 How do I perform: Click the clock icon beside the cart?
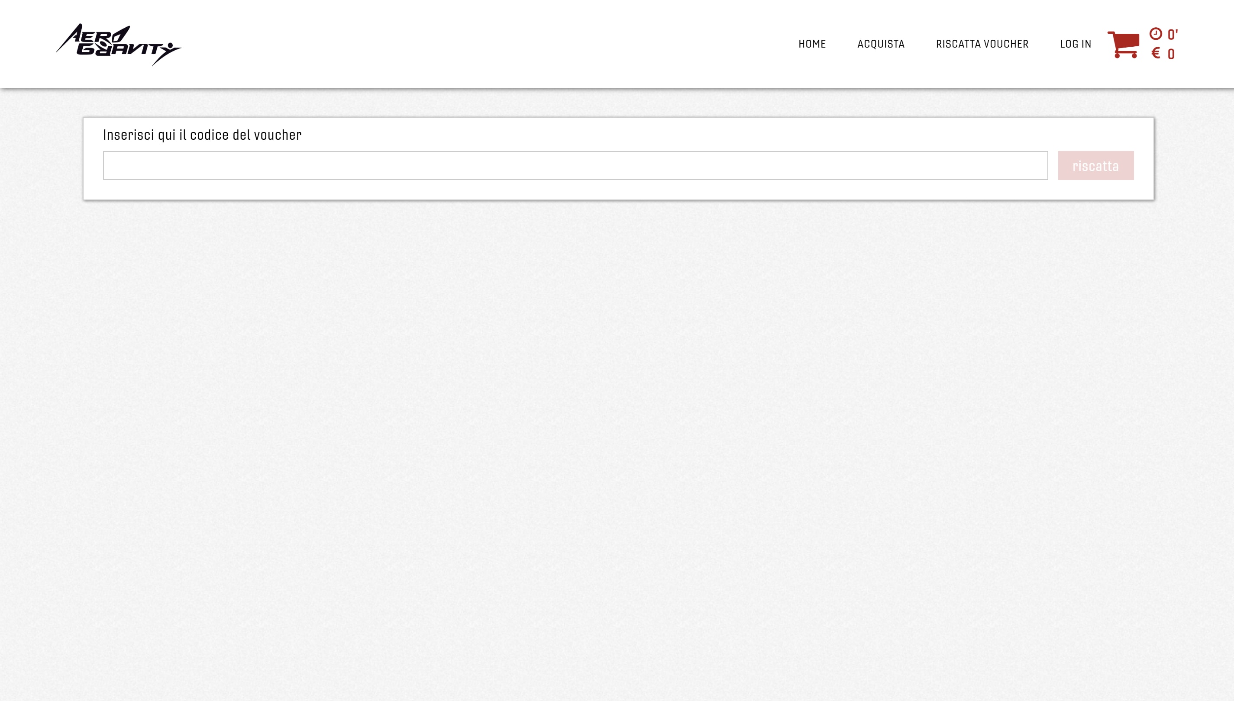pos(1156,34)
